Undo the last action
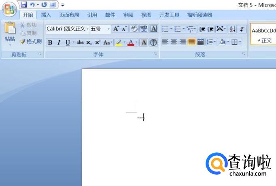The image size is (276, 186). pyautogui.click(x=32, y=5)
